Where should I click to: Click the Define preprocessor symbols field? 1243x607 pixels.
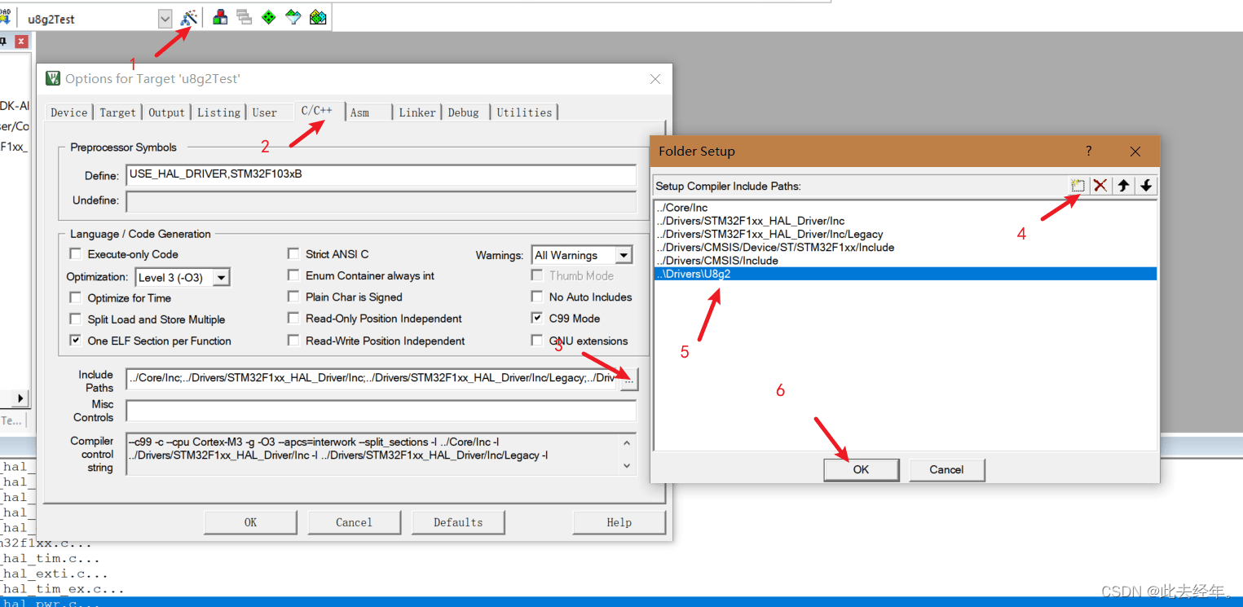click(381, 175)
